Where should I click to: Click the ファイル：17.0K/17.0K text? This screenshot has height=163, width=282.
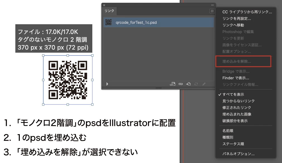coord(48,32)
